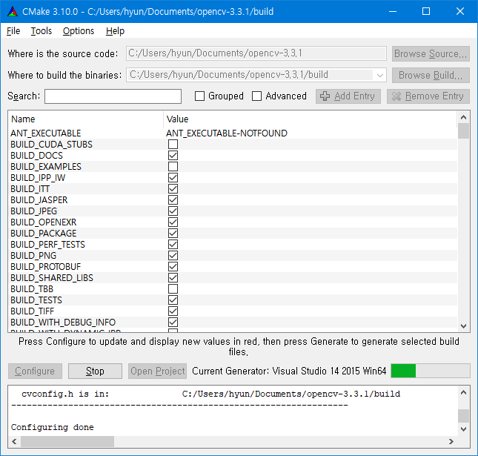Select the BUILD_TBB name text
The image size is (478, 456).
(32, 289)
